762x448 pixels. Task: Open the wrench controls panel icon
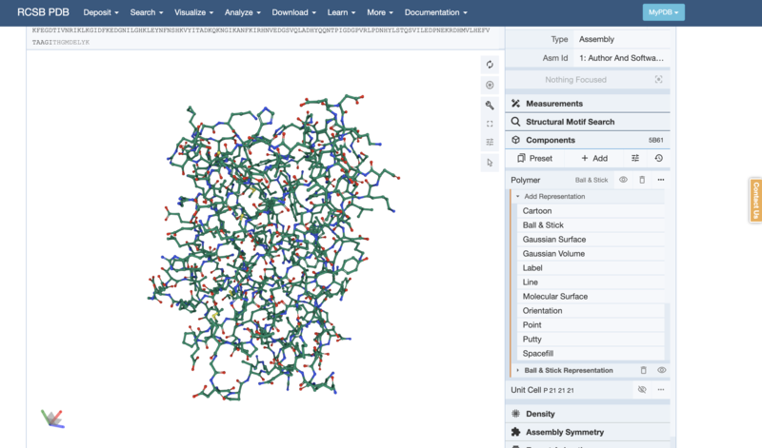[490, 105]
